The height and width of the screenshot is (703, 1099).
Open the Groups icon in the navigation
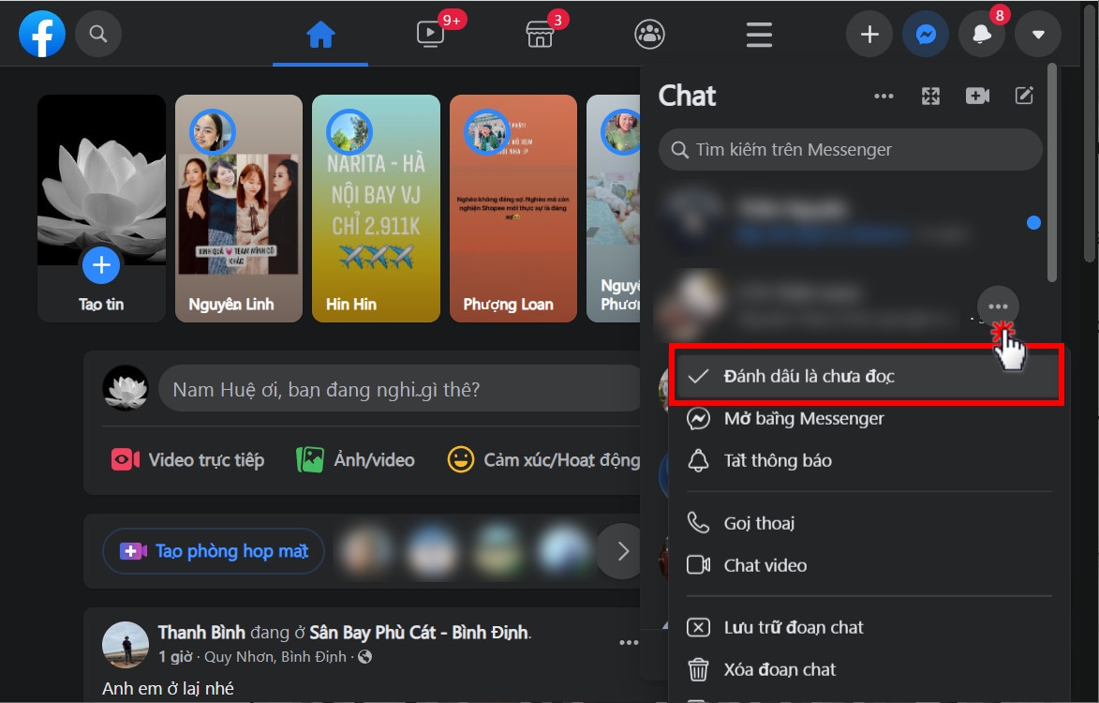click(649, 34)
